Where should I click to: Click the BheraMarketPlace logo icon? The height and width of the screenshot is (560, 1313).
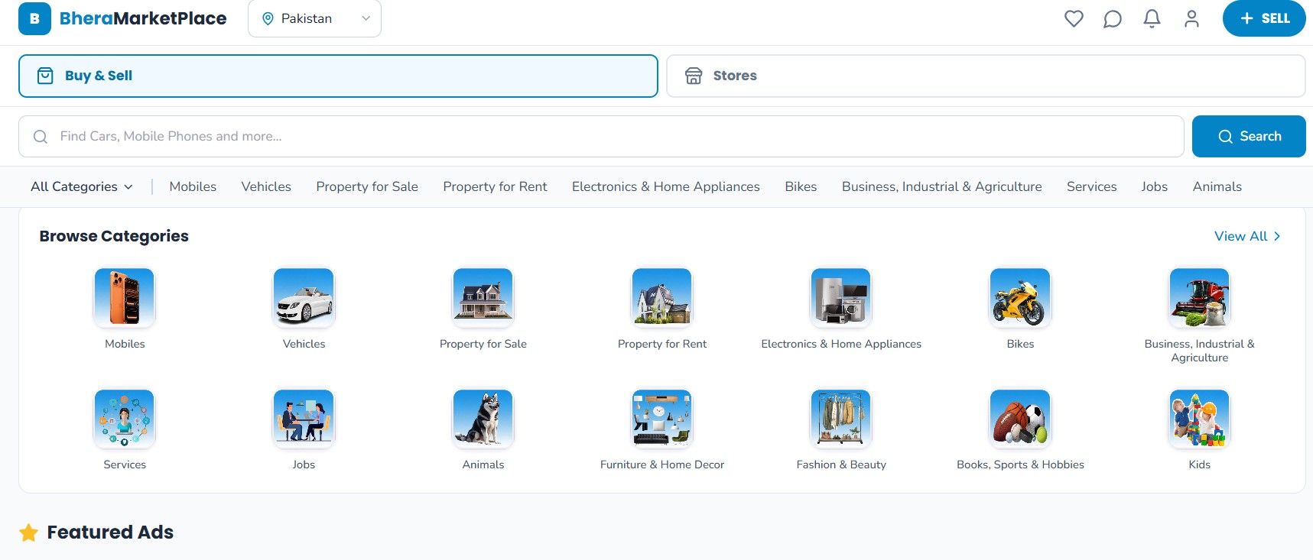pos(34,18)
